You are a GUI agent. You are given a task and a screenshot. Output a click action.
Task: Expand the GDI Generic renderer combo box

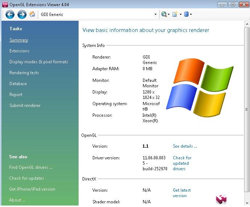(x=155, y=14)
